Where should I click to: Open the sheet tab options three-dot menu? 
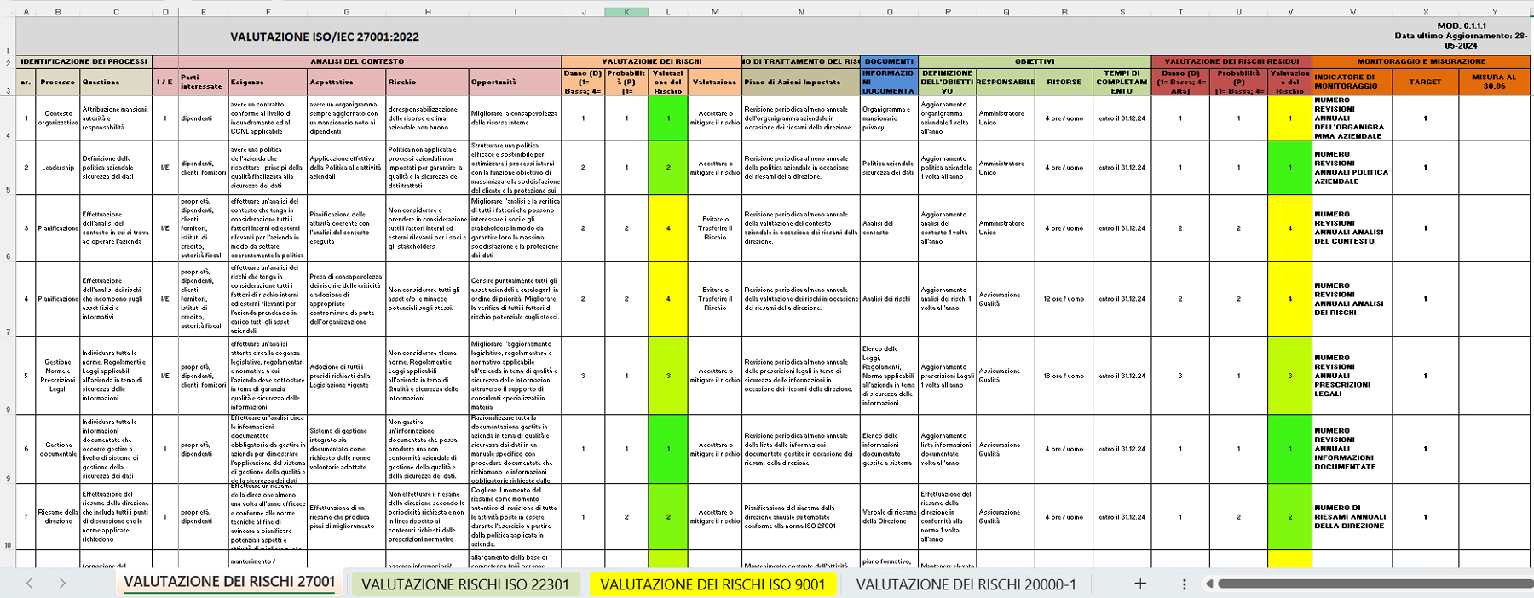pos(1184,584)
